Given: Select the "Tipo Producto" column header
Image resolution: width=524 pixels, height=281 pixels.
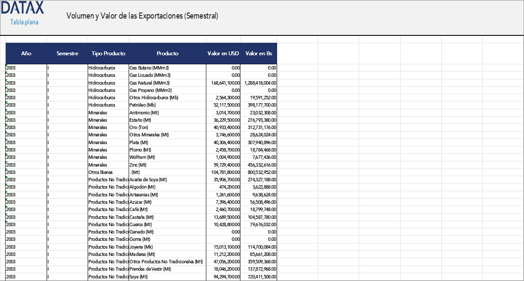Looking at the screenshot, I should coord(108,54).
